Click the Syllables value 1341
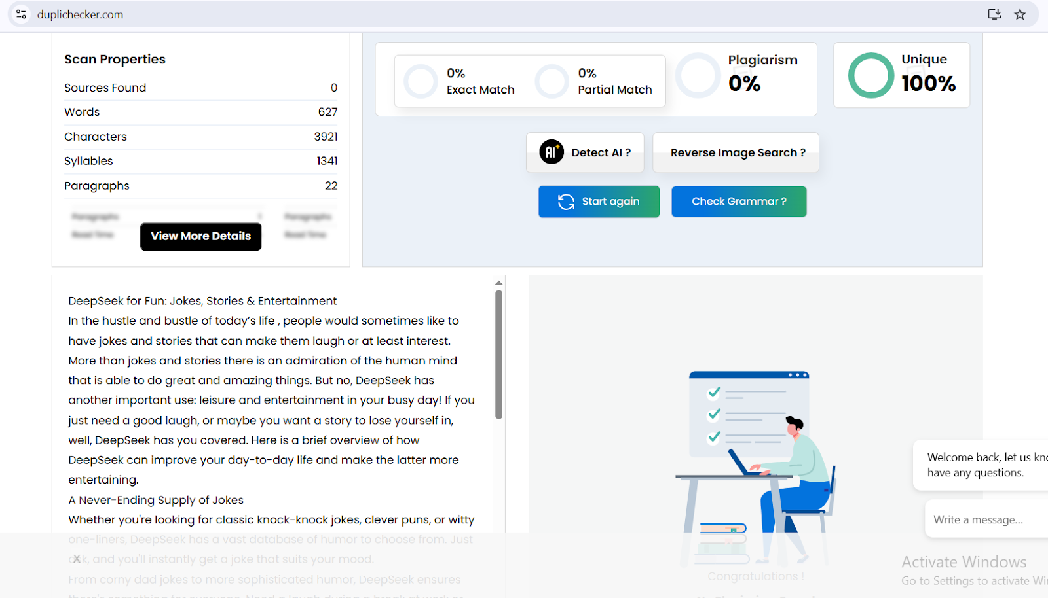 (x=327, y=161)
